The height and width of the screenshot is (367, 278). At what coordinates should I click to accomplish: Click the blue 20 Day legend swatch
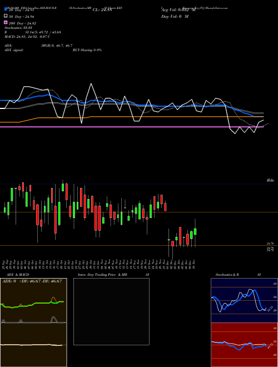point(6,9)
